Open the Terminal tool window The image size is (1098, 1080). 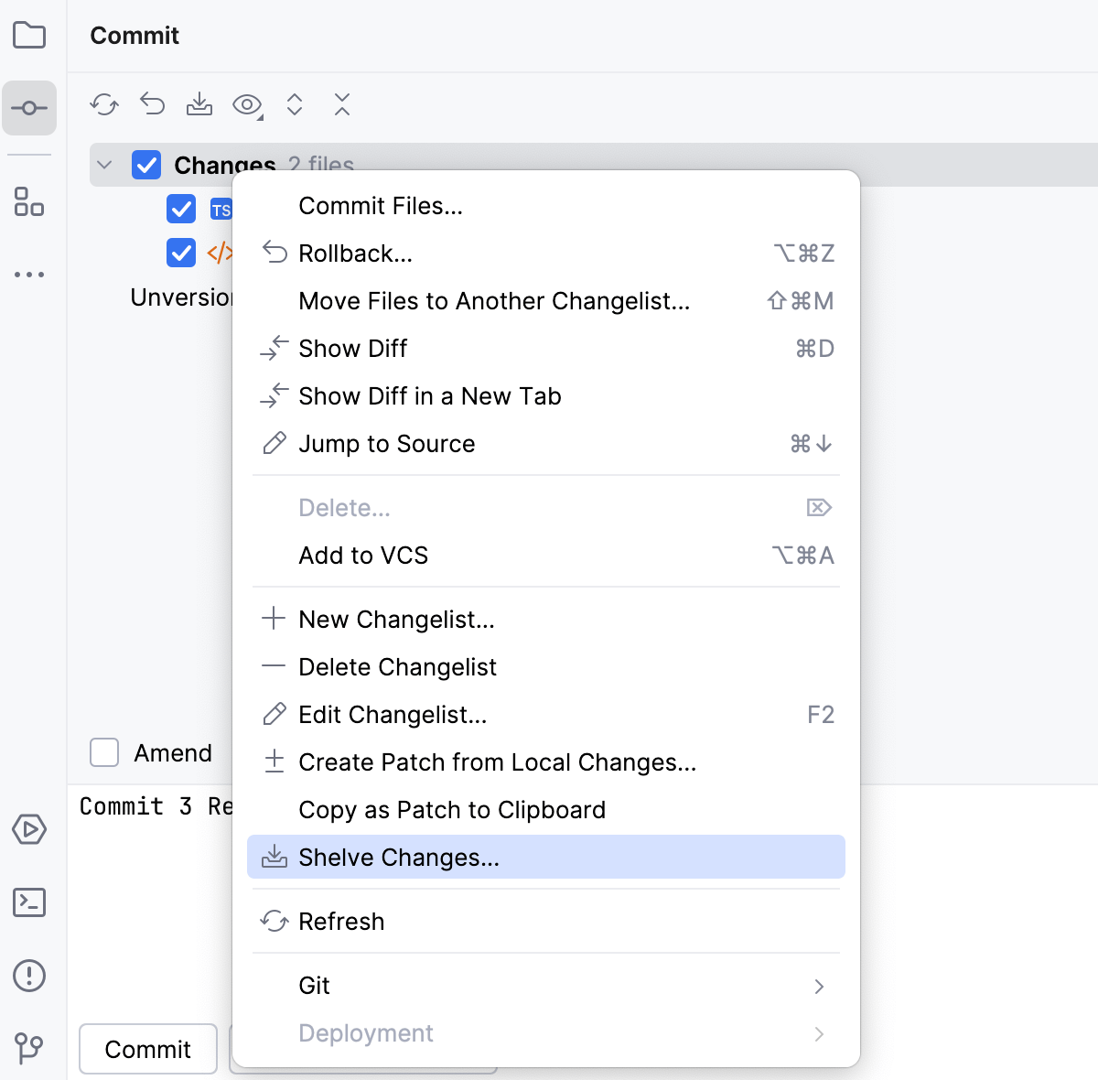(x=29, y=902)
